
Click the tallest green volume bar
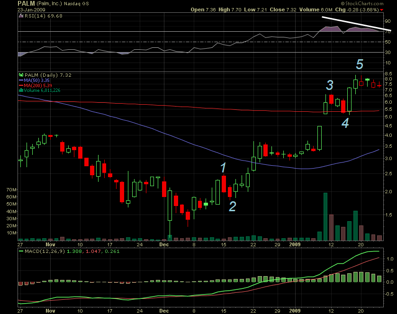coord(325,216)
